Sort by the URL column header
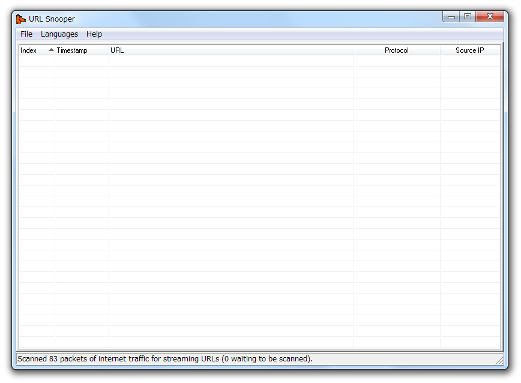521x383 pixels. pyautogui.click(x=231, y=50)
